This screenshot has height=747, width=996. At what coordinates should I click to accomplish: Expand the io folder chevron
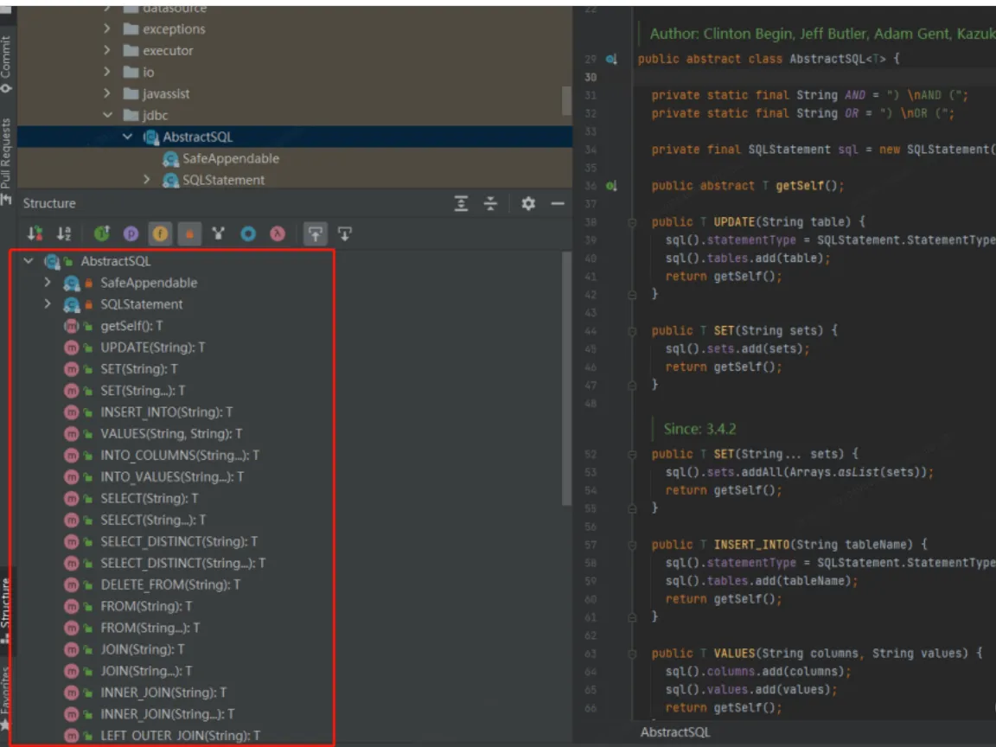tap(107, 72)
